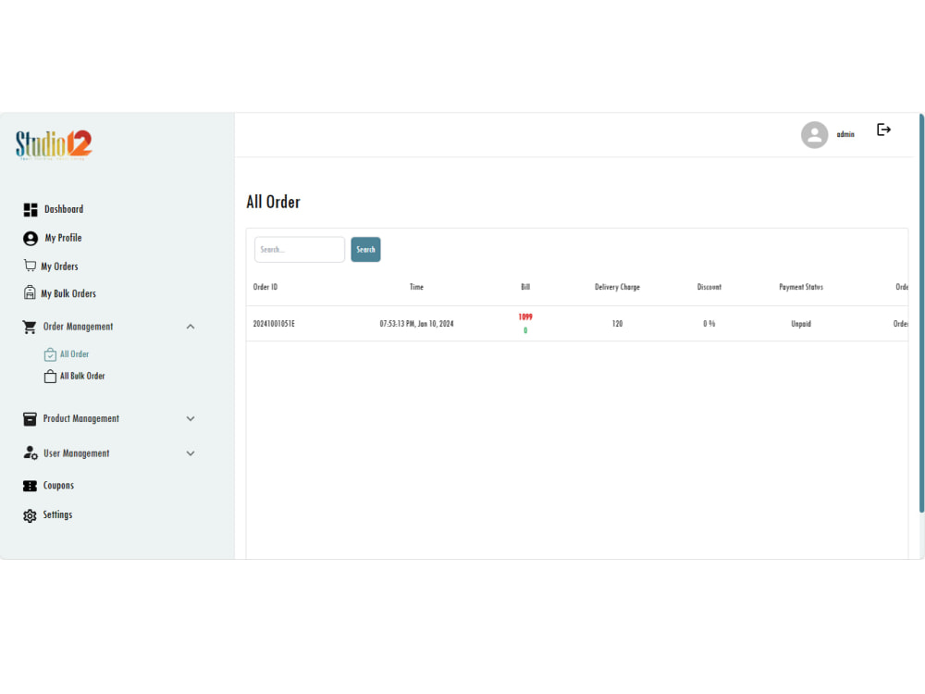Expand the Product Management chevron
925x694 pixels.
[x=190, y=418]
